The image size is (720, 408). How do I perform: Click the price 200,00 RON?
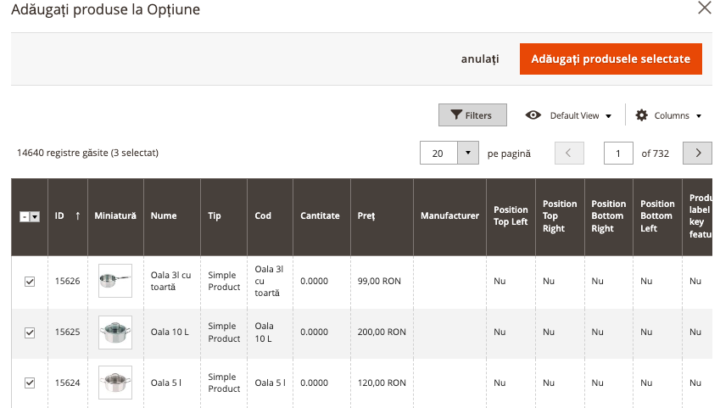click(382, 332)
